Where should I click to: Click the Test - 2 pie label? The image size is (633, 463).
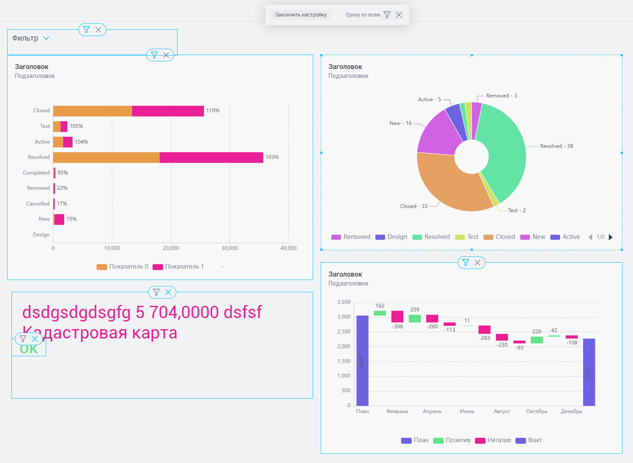[516, 211]
